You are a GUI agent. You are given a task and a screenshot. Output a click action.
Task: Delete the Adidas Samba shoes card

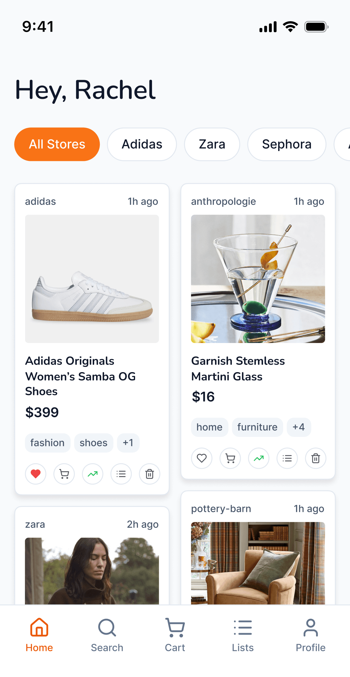pos(150,474)
